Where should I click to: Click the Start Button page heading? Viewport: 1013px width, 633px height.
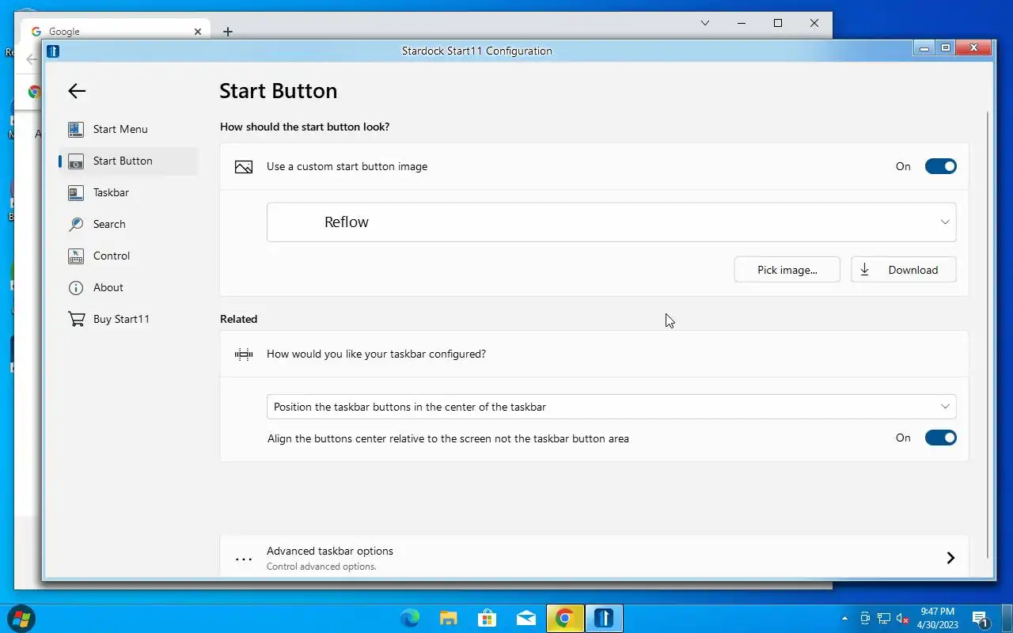279,91
